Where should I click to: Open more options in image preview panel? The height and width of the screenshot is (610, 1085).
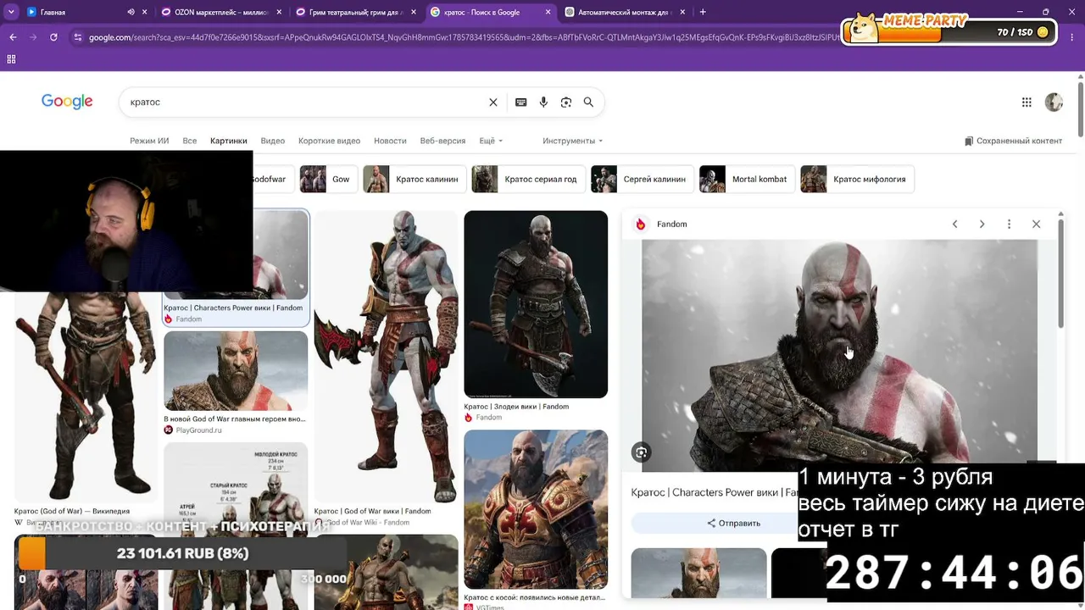[x=1009, y=224]
